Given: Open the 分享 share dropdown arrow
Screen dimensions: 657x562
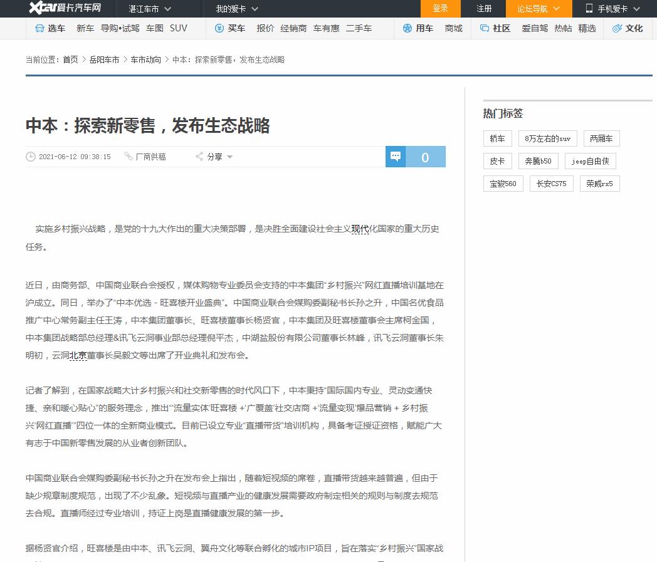Looking at the screenshot, I should point(229,157).
